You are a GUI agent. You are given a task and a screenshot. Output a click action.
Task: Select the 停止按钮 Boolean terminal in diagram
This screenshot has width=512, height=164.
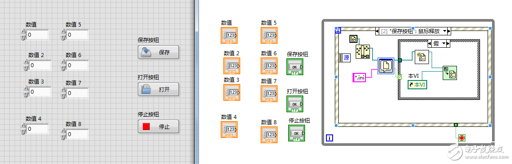click(x=297, y=133)
